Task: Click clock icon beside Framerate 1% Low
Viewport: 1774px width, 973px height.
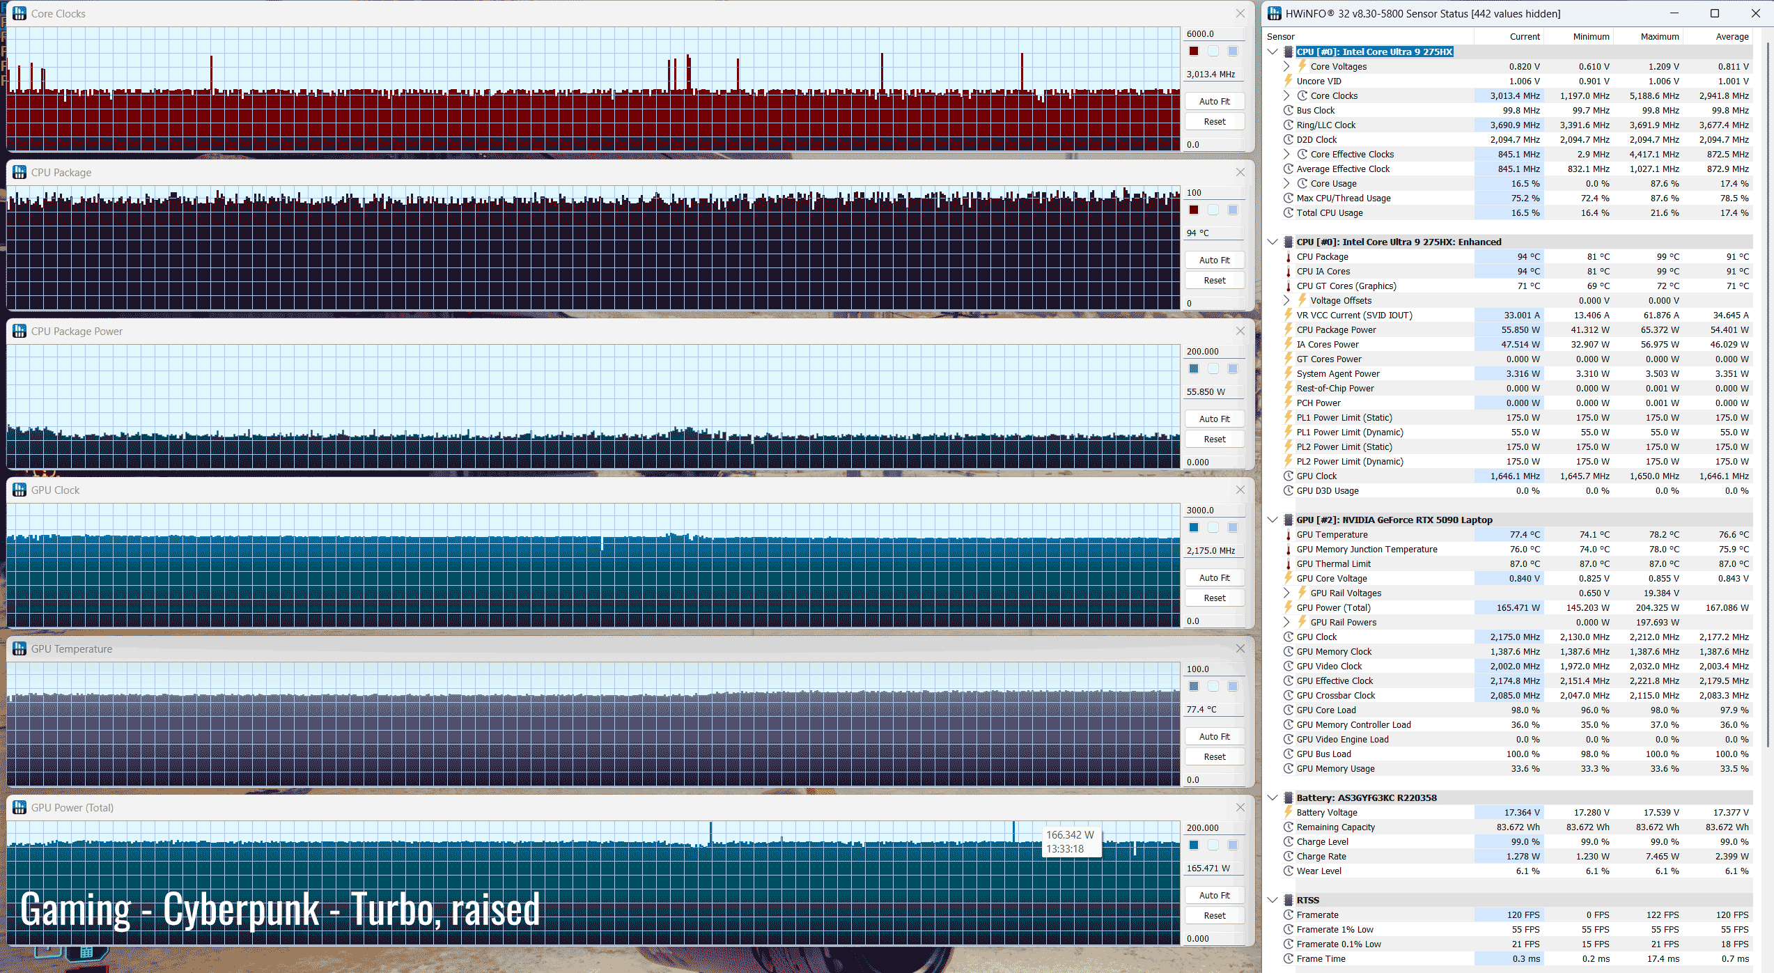Action: (1289, 929)
